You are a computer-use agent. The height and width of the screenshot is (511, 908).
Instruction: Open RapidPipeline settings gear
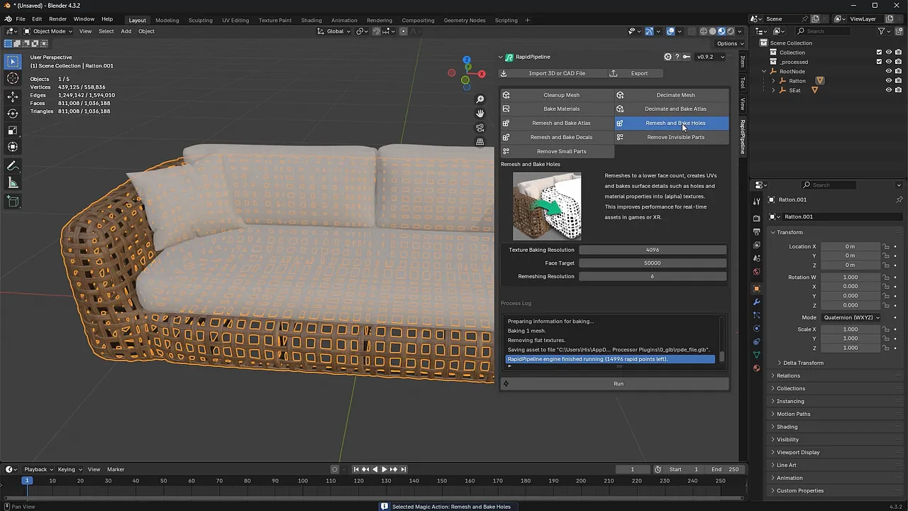[x=668, y=57]
